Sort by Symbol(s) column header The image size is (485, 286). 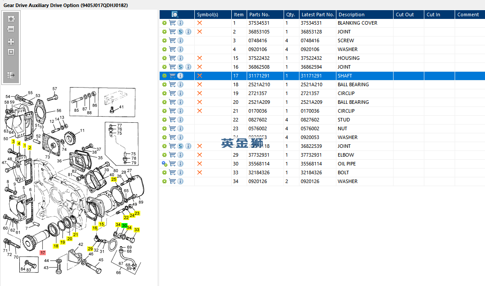(213, 15)
